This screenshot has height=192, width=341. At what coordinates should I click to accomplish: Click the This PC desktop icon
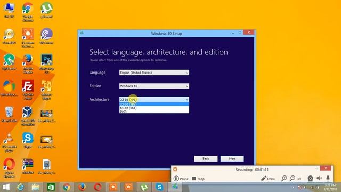9,10
